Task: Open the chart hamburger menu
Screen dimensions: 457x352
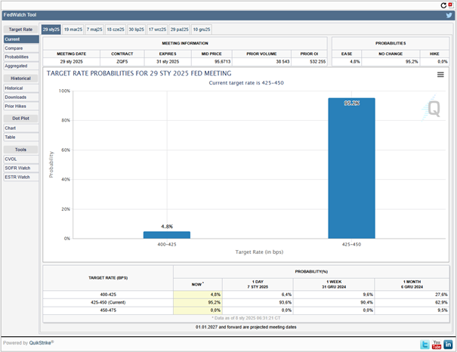Action: pos(440,75)
